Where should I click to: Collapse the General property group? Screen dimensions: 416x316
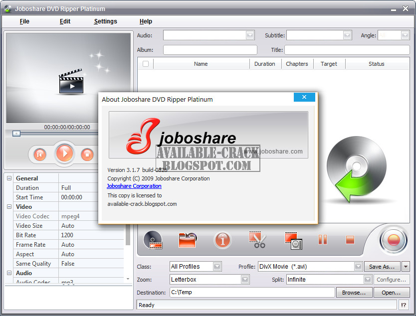(9, 178)
